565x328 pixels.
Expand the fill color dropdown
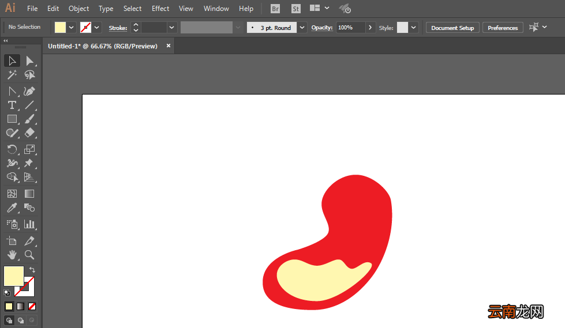(x=72, y=27)
